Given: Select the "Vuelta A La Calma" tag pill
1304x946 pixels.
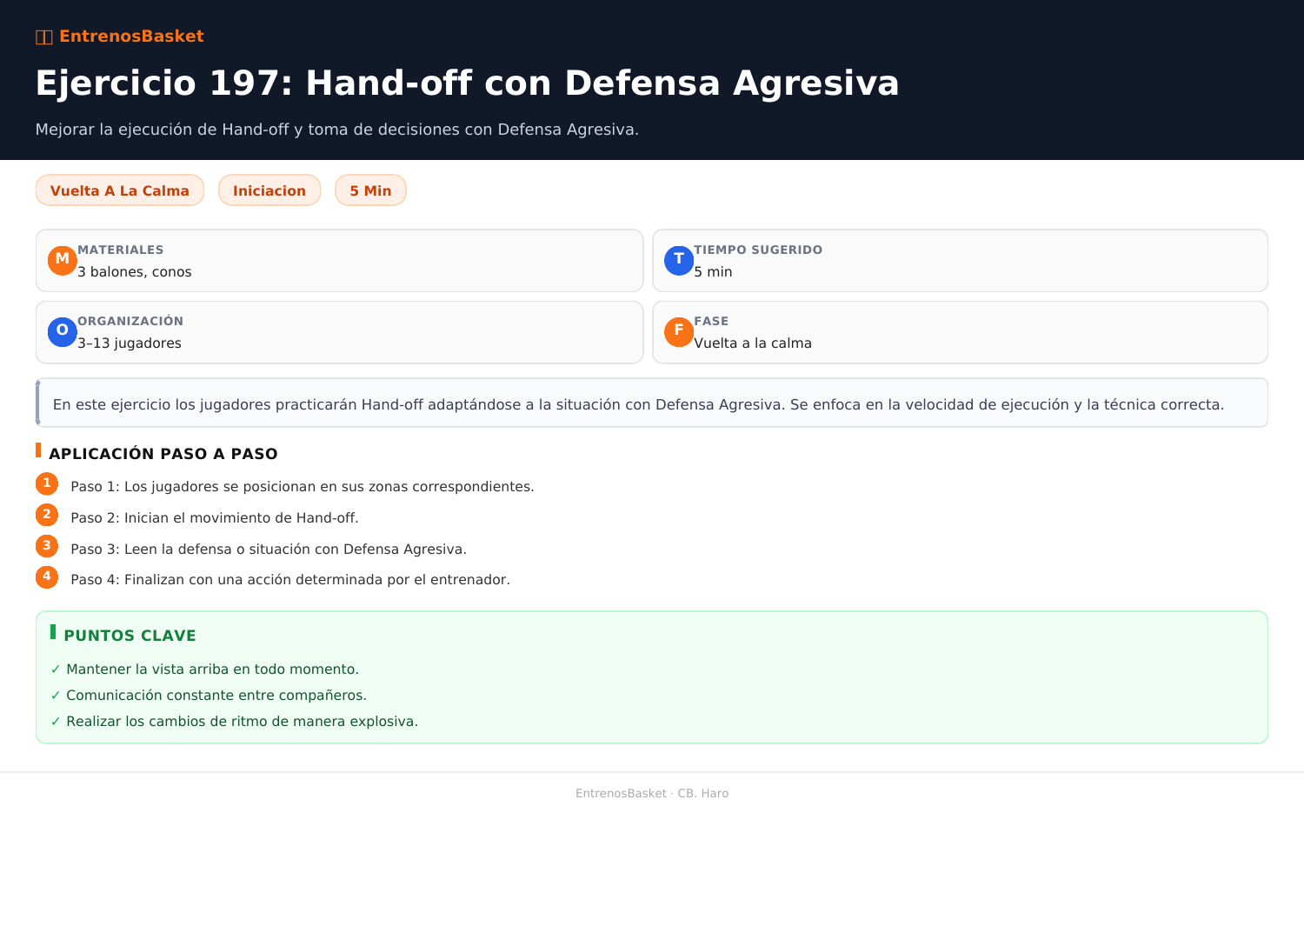Looking at the screenshot, I should (120, 190).
